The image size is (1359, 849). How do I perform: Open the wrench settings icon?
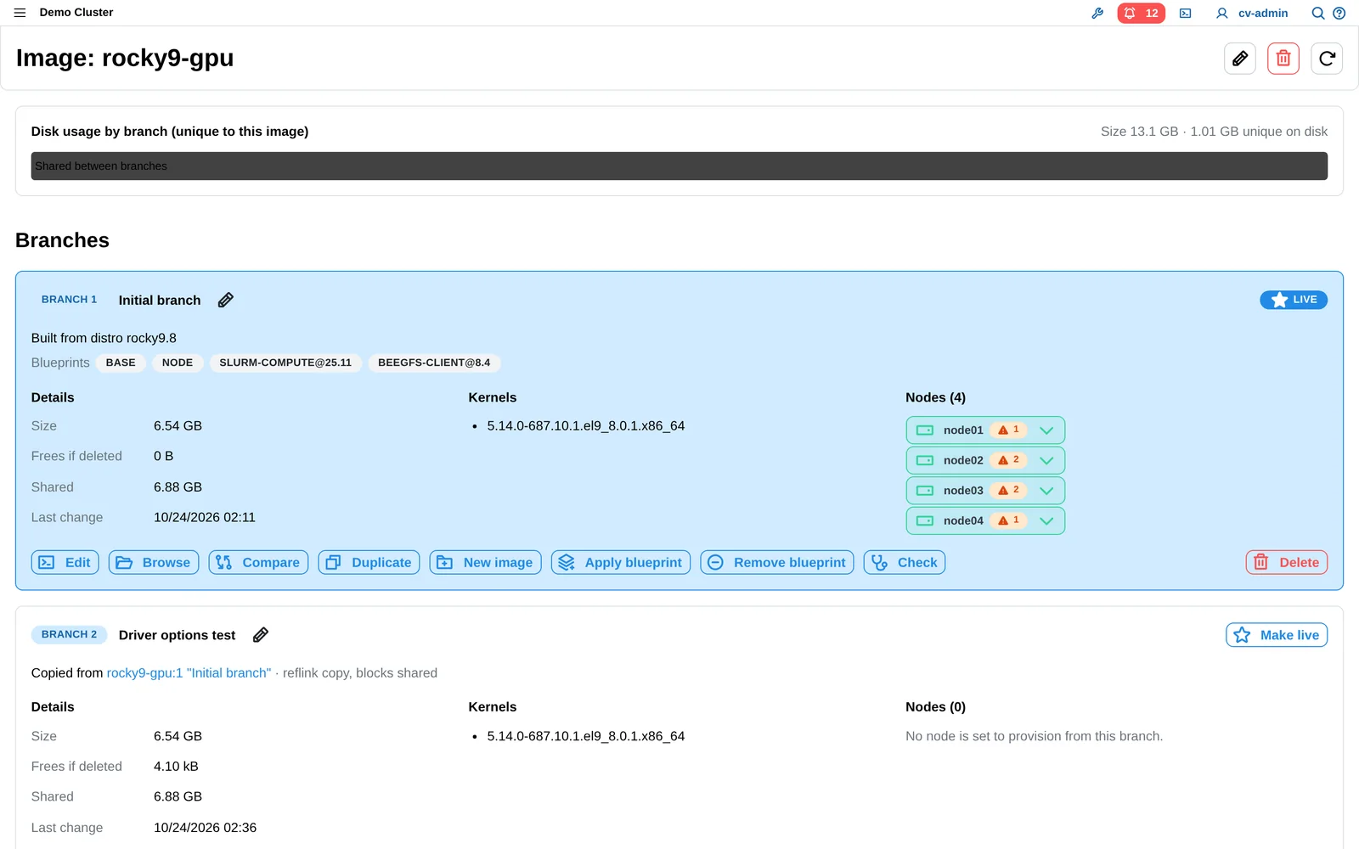click(x=1097, y=14)
